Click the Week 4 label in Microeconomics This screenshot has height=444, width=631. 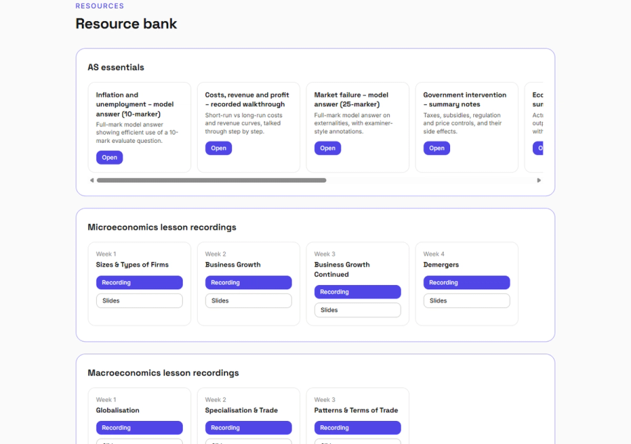[x=433, y=254]
